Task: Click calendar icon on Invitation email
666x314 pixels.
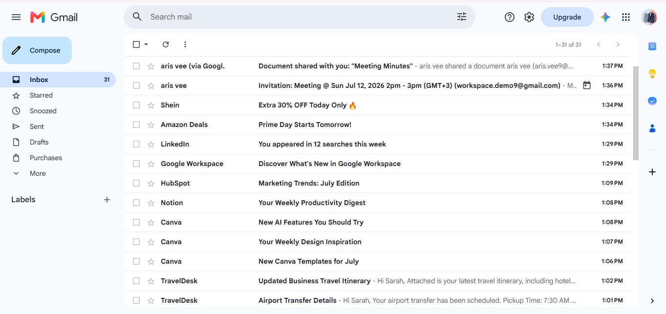Action: 587,85
